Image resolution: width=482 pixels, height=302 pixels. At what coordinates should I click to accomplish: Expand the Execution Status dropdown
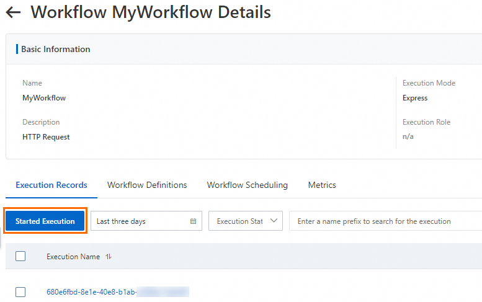[246, 221]
